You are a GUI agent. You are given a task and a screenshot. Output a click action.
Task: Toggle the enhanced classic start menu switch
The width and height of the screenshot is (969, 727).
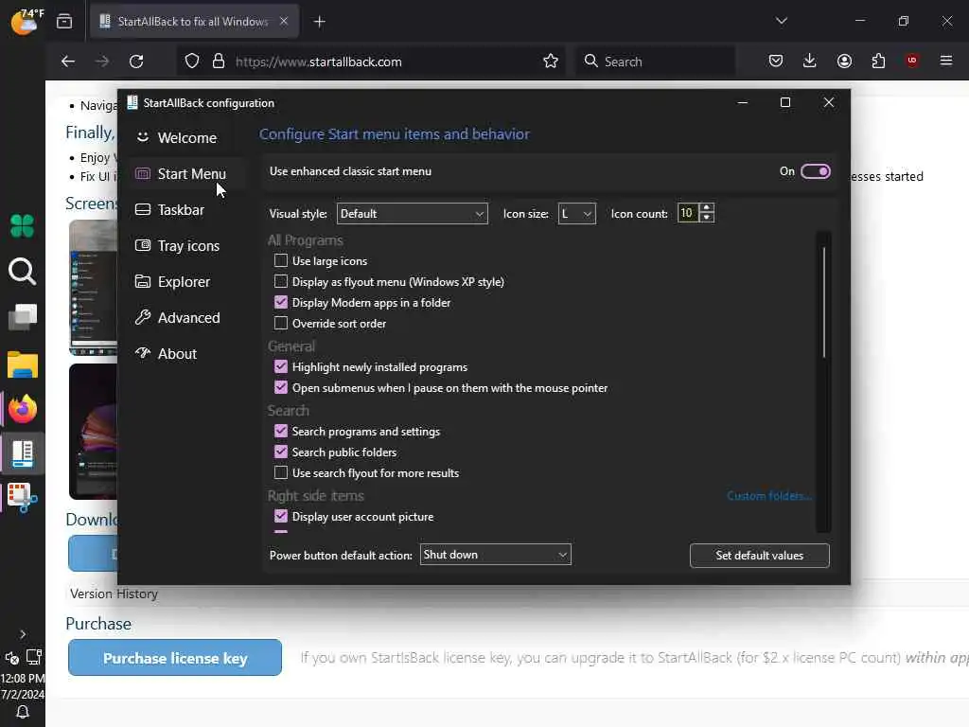click(815, 171)
